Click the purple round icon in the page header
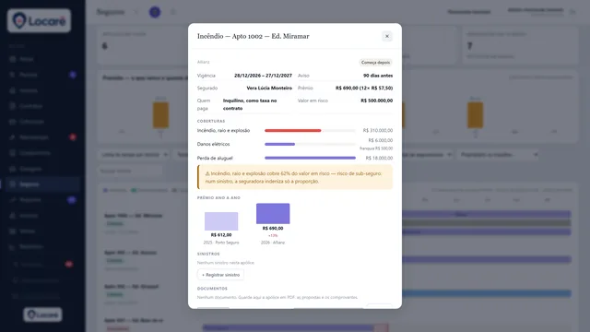 point(155,12)
